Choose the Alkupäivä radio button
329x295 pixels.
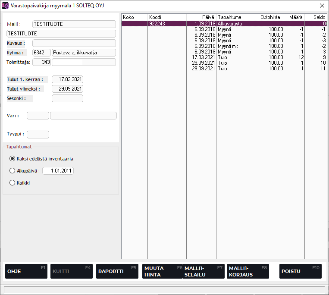pyautogui.click(x=13, y=171)
